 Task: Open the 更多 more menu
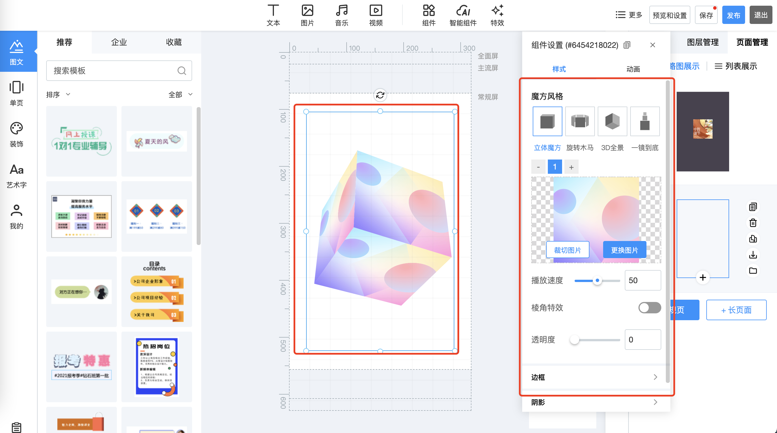tap(628, 15)
